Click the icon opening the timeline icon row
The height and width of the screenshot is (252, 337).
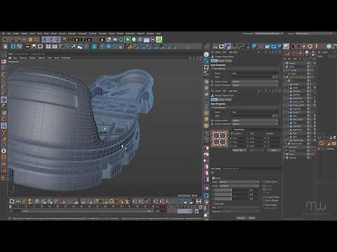(12, 201)
